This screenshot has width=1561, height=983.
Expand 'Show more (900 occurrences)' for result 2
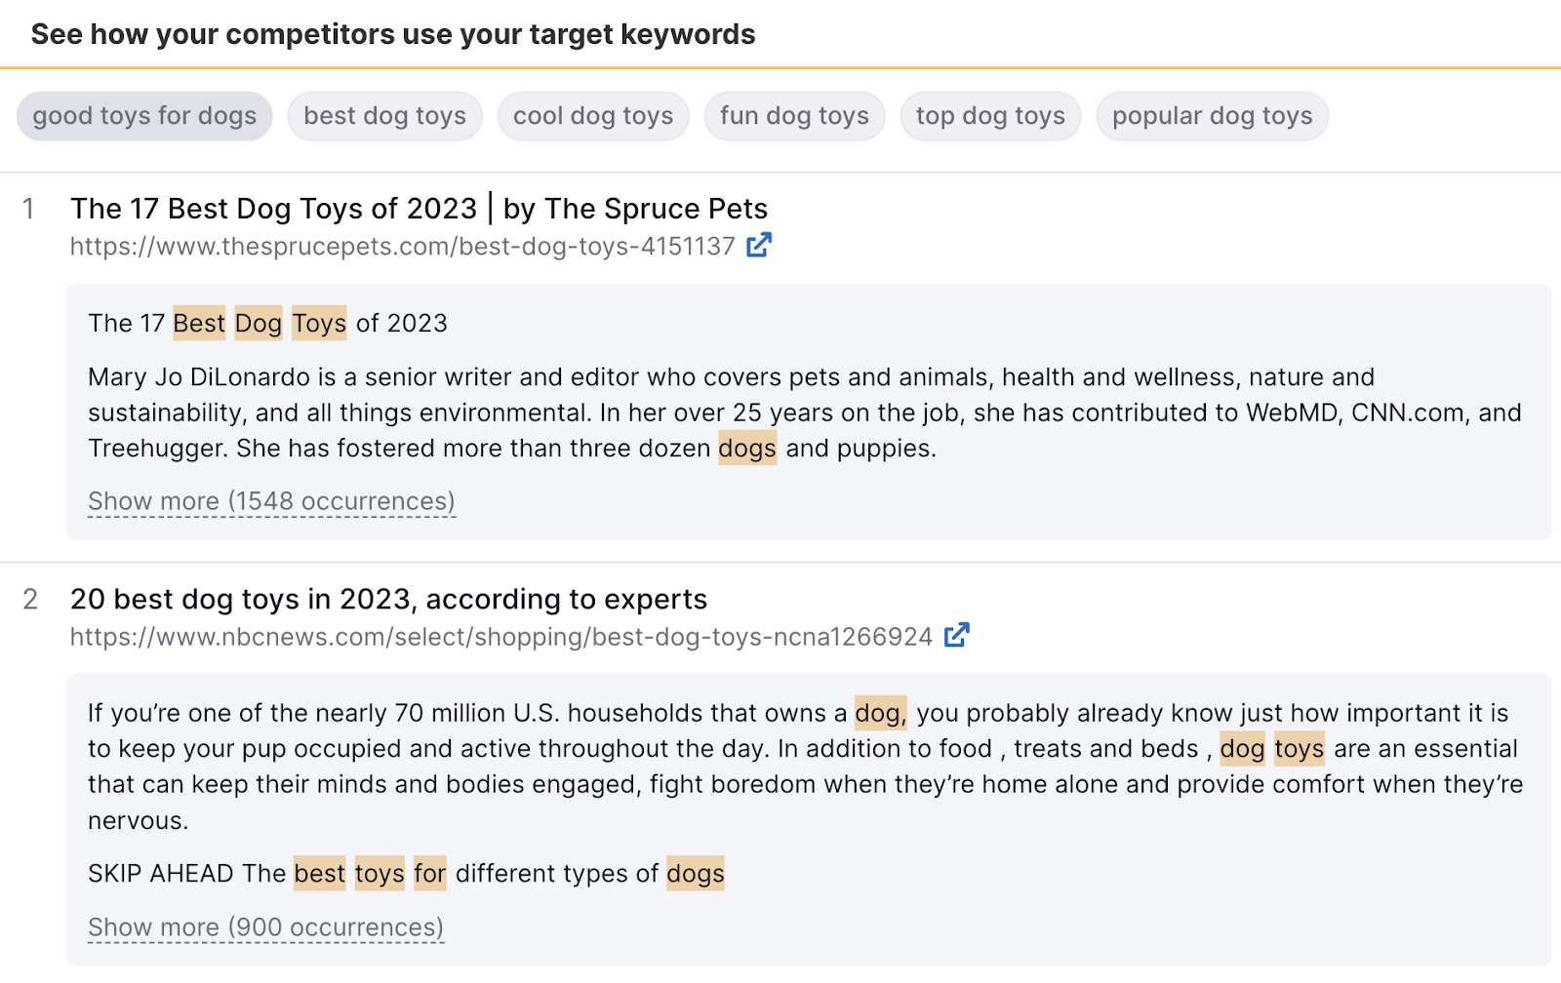pos(264,926)
